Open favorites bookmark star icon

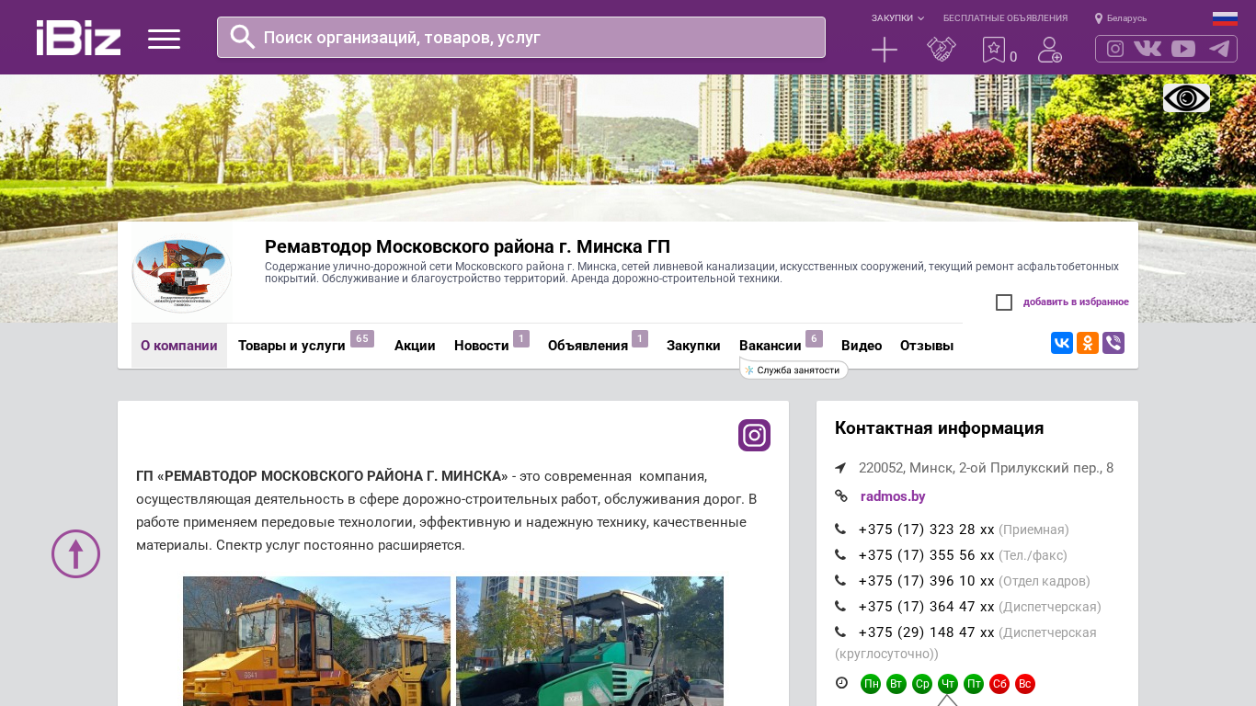994,50
